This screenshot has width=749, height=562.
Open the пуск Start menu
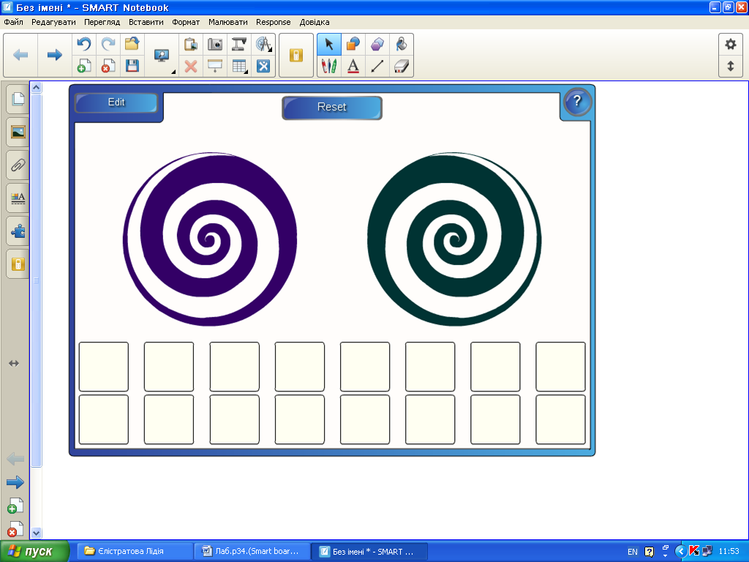coord(34,552)
